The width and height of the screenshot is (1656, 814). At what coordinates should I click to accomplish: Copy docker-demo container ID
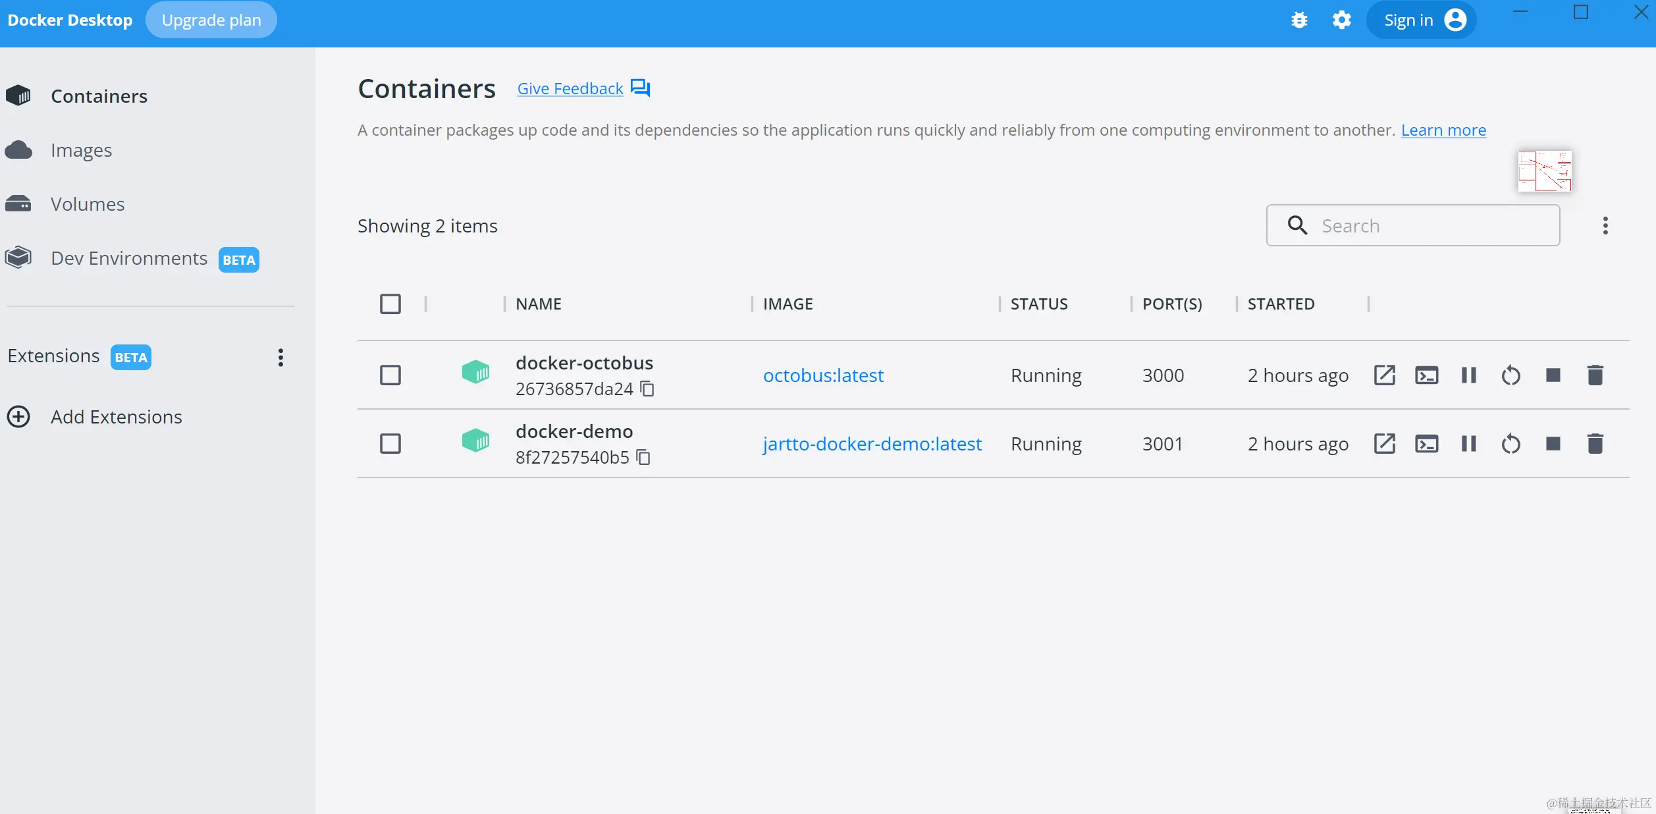click(x=643, y=457)
